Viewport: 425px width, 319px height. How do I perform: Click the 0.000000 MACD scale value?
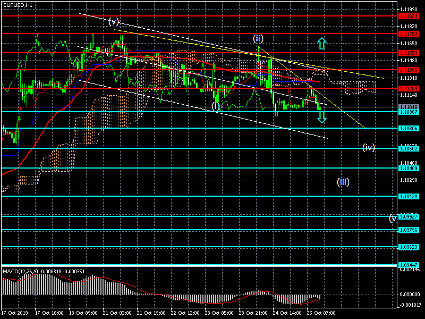pyautogui.click(x=409, y=295)
